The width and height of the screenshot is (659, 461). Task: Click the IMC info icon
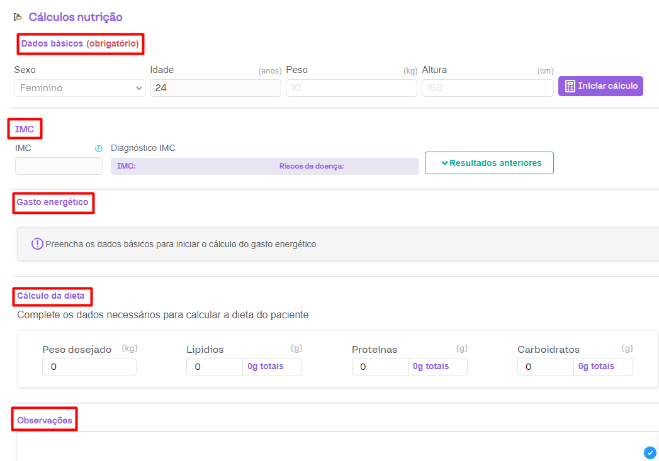[98, 149]
